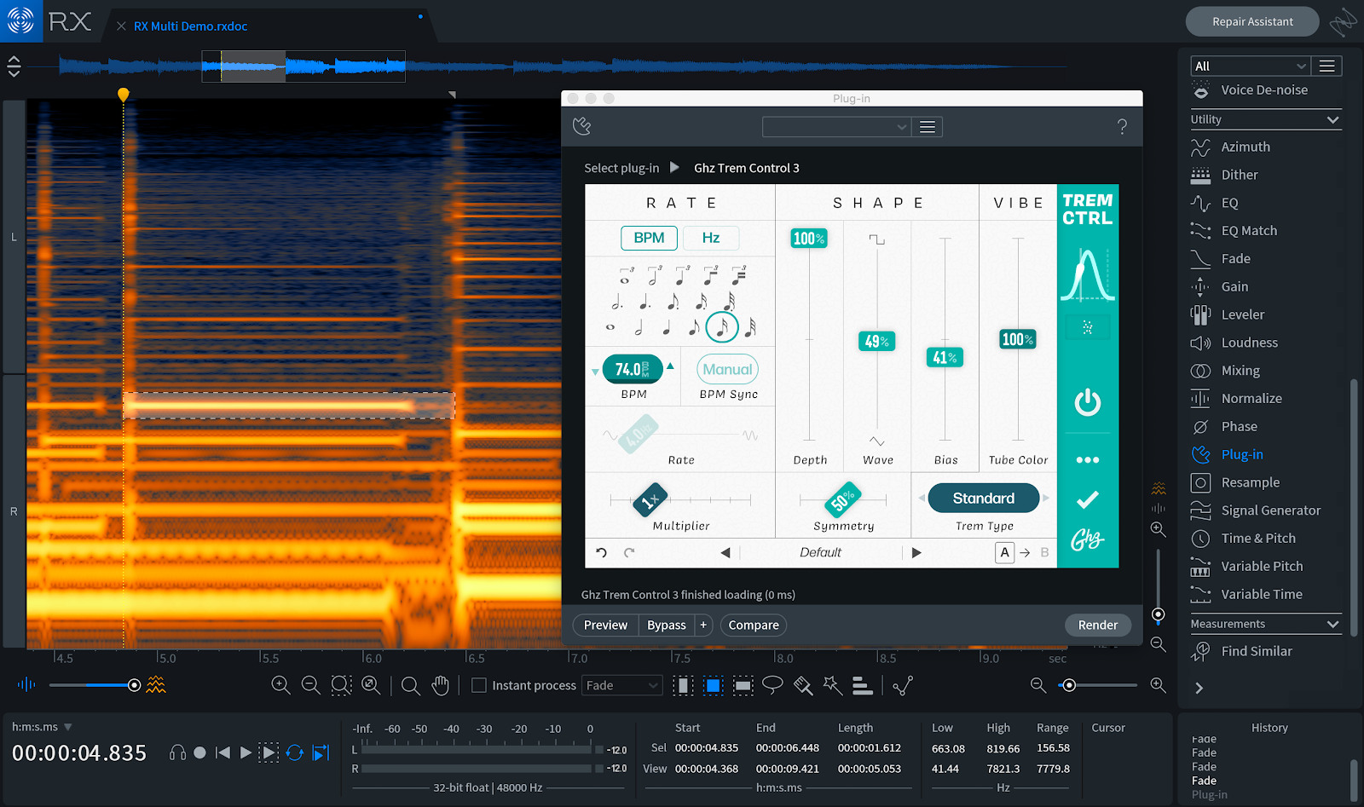The width and height of the screenshot is (1364, 807).
Task: Select the Plug-in history entry
Action: coord(1209,795)
